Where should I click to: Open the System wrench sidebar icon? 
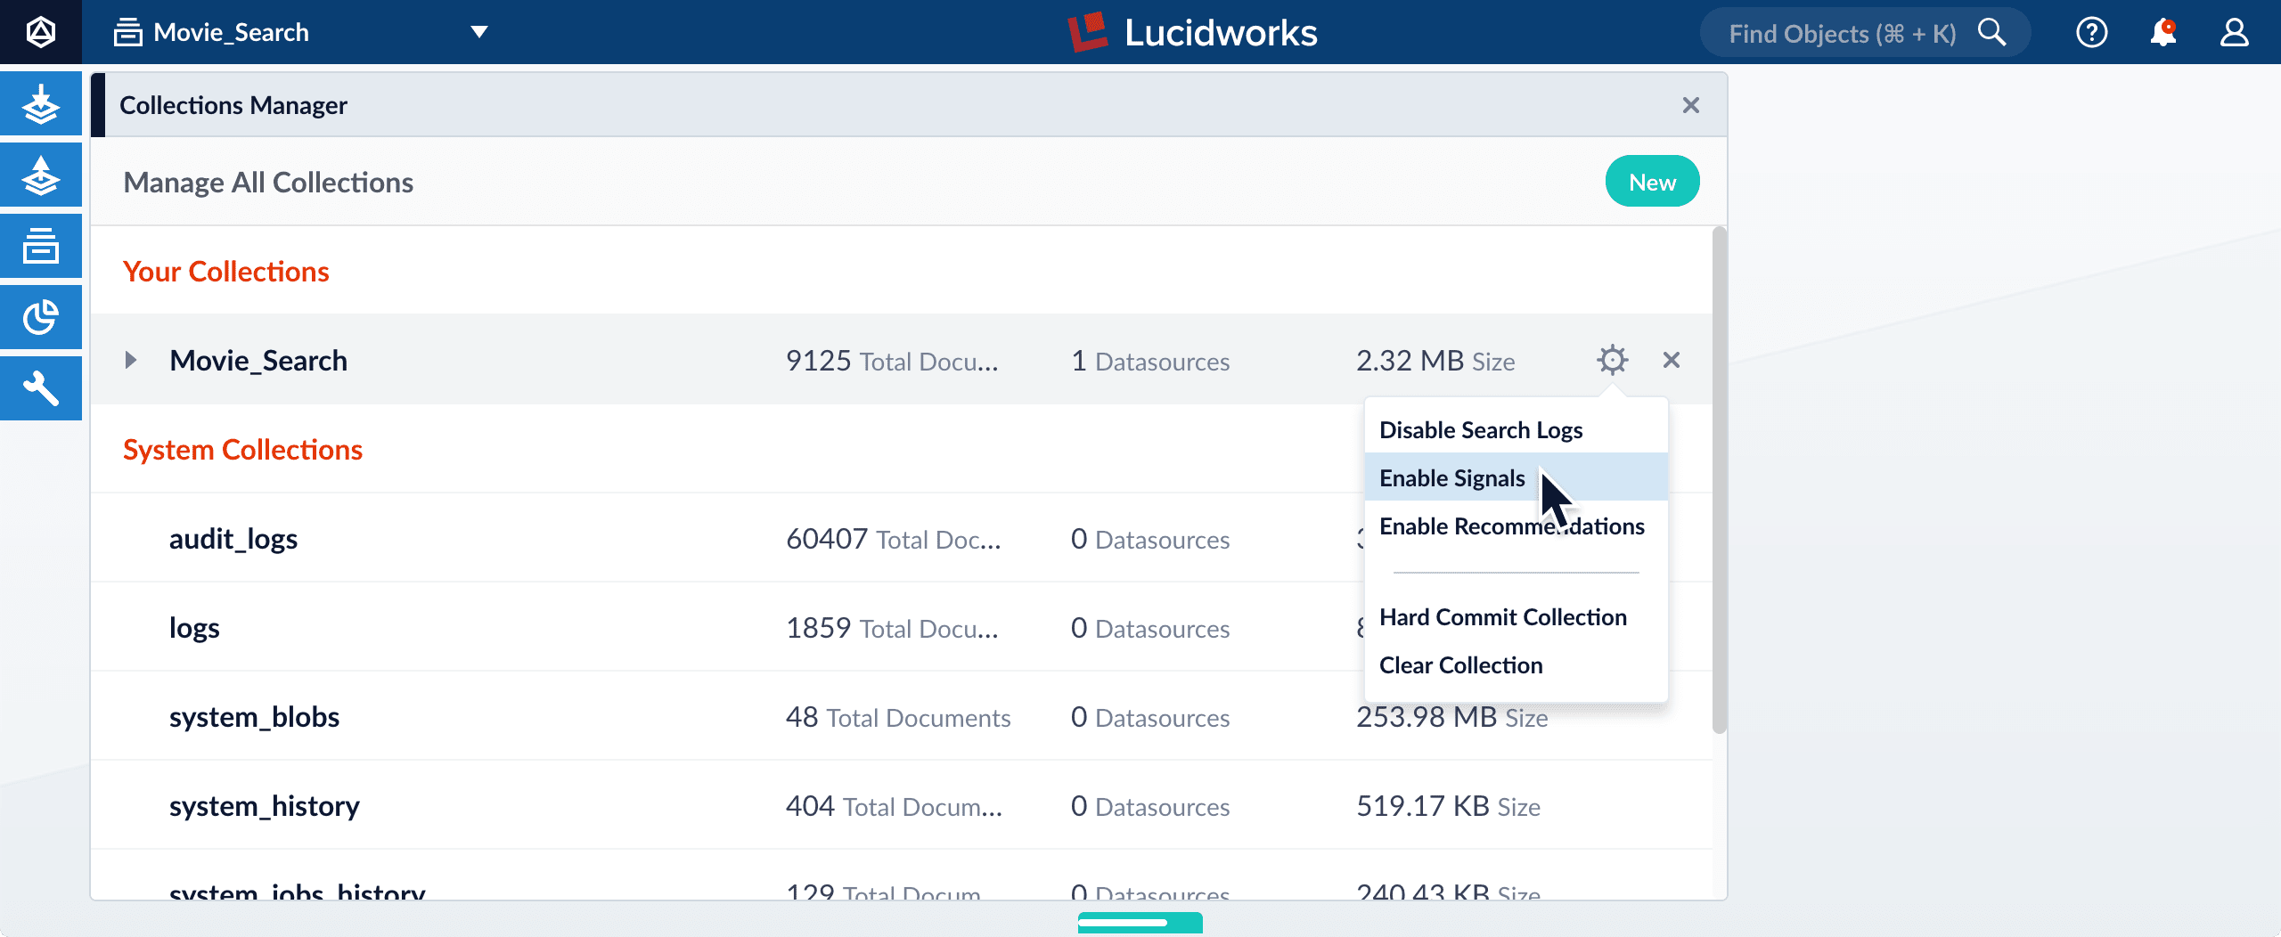[x=41, y=389]
